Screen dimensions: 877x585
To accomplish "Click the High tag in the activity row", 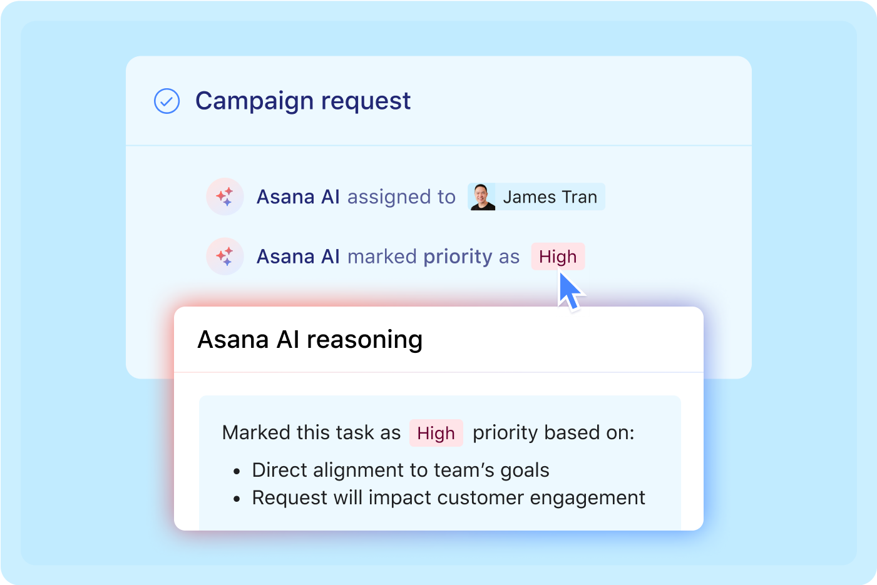I will pos(558,257).
